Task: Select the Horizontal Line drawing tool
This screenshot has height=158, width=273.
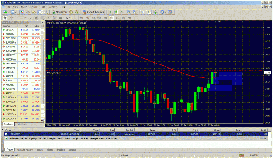Action: click(x=25, y=18)
